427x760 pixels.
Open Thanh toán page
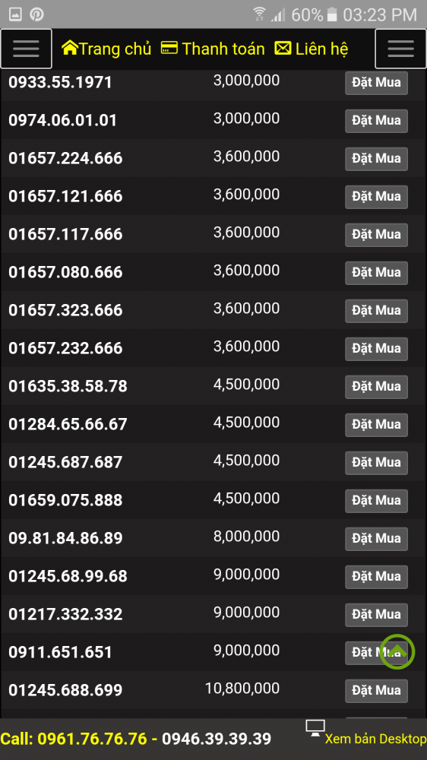(223, 49)
